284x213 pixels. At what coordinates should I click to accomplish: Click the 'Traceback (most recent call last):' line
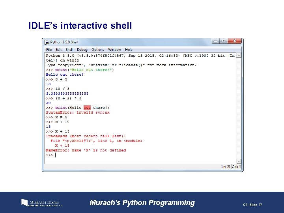coord(86,136)
